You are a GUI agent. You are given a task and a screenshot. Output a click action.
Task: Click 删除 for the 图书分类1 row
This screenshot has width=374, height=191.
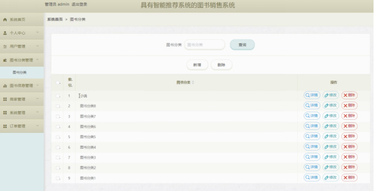tap(350, 177)
